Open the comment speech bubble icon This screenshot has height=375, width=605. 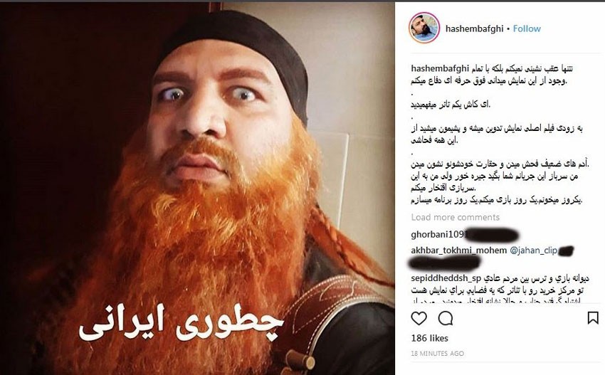[x=446, y=318]
